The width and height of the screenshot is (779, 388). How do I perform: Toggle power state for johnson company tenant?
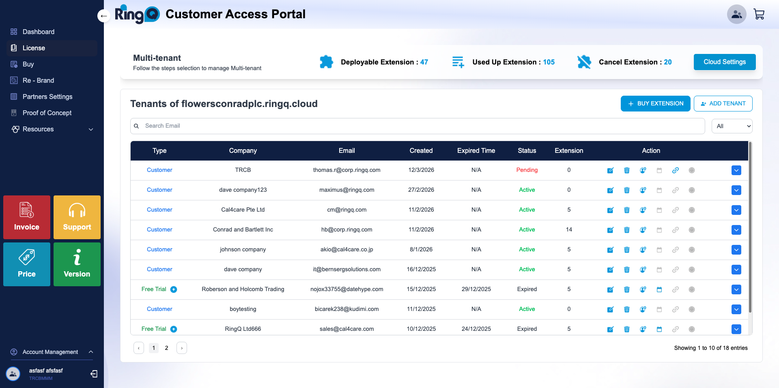(692, 250)
